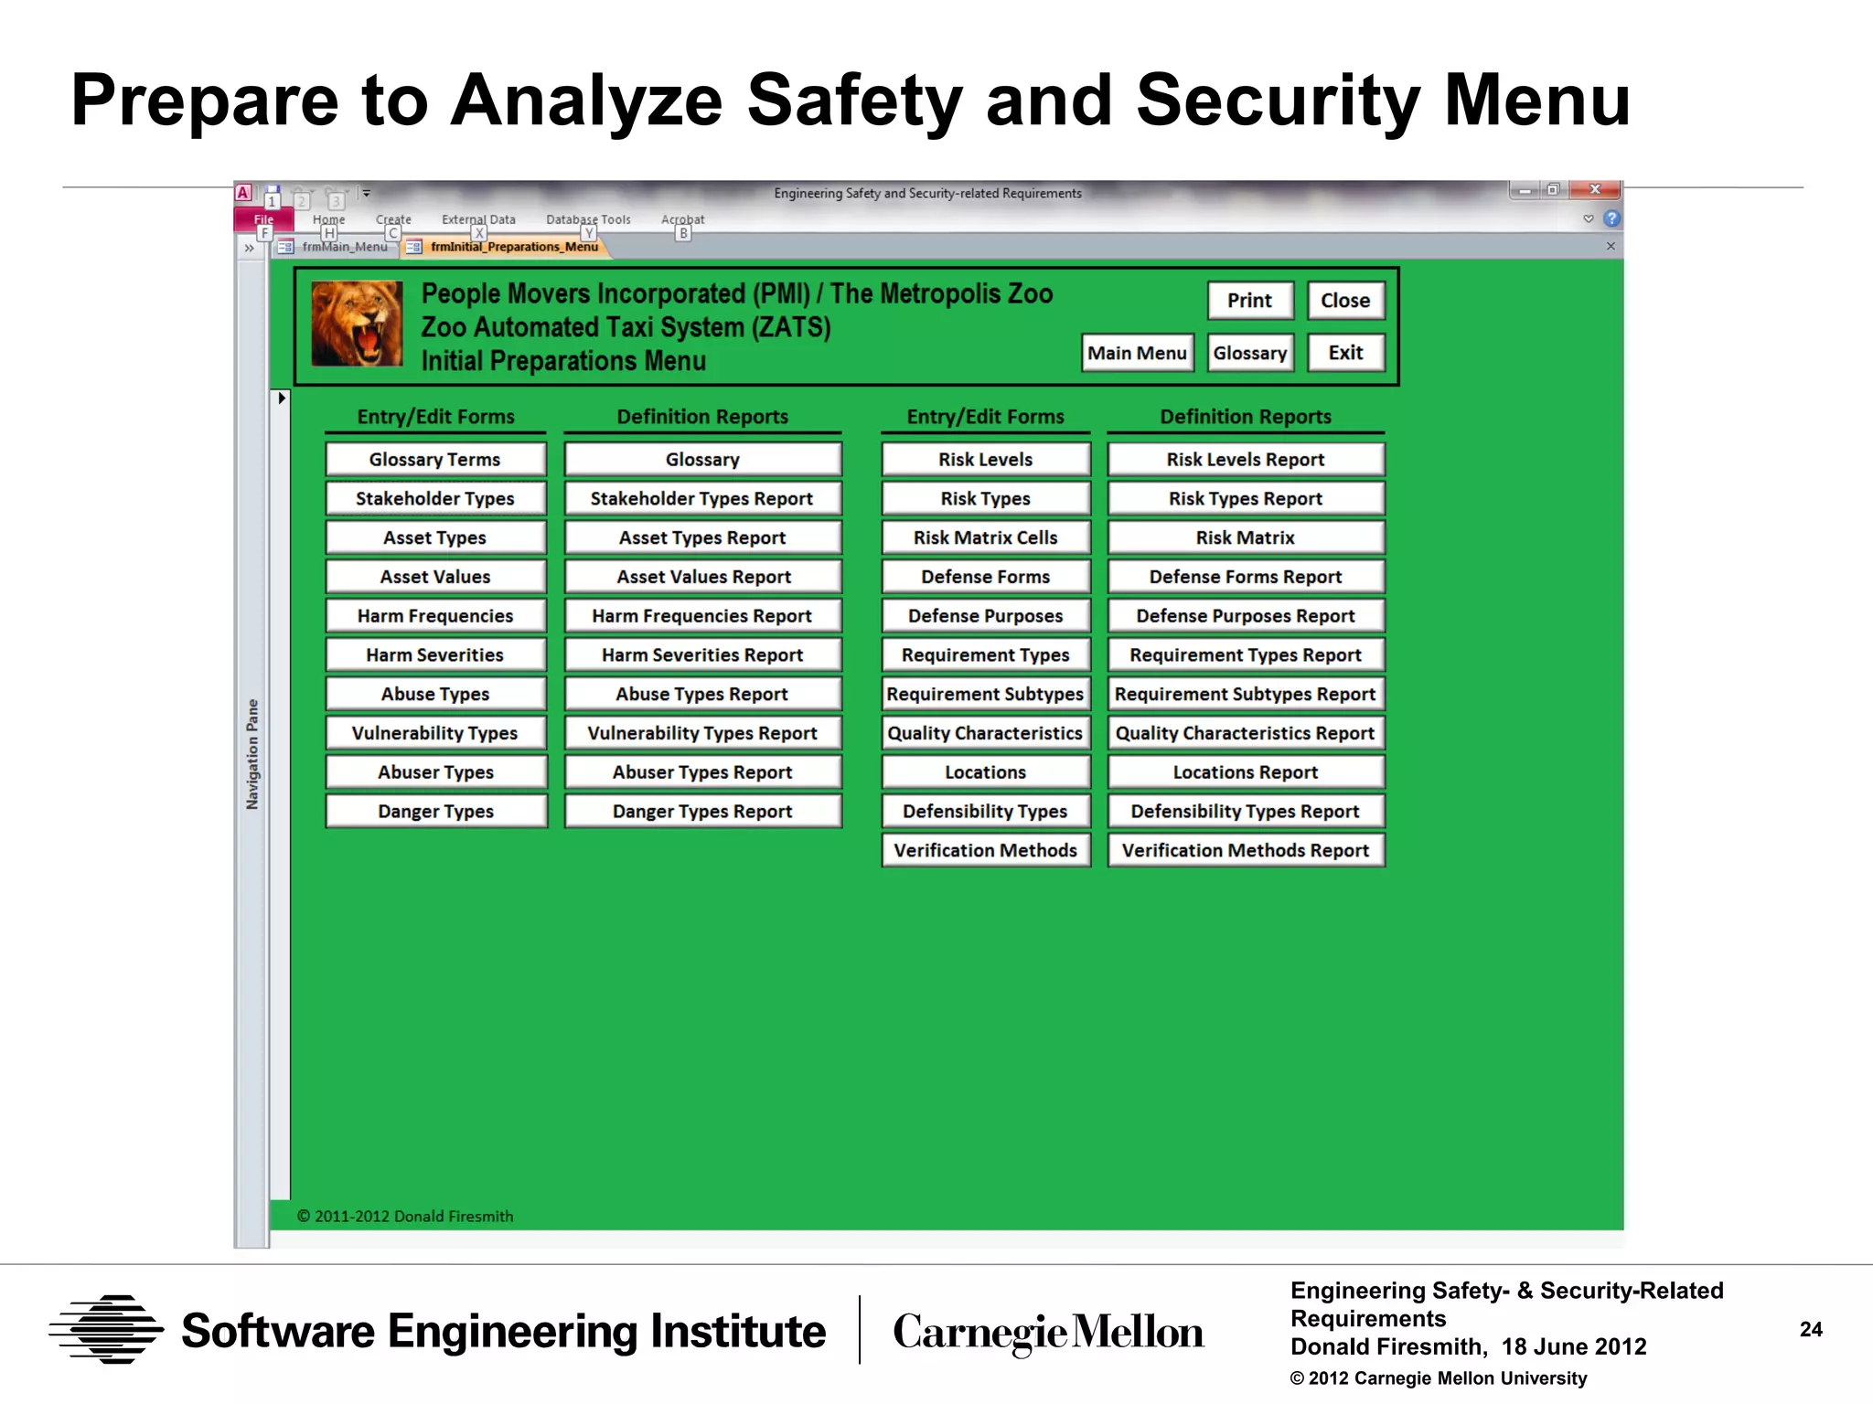Open Danger Types Report
1873x1404 pixels.
click(702, 812)
